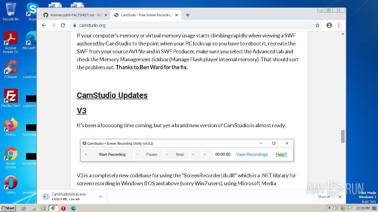This screenshot has height=212, width=378.
Task: View site information via the lock icon
Action: pos(75,25)
